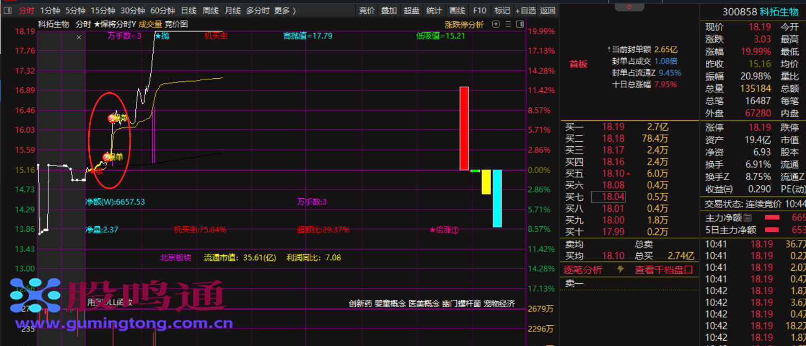Click the 逐笔分析 link
Image resolution: width=806 pixels, height=346 pixels.
point(583,270)
